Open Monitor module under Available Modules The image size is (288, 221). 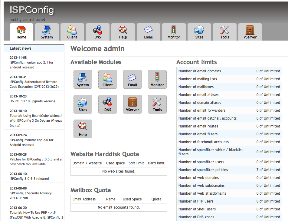coord(157,79)
